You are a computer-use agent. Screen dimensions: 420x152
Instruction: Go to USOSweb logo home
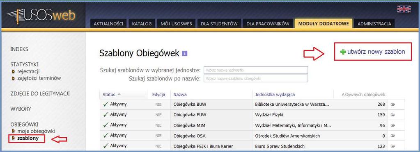41,16
